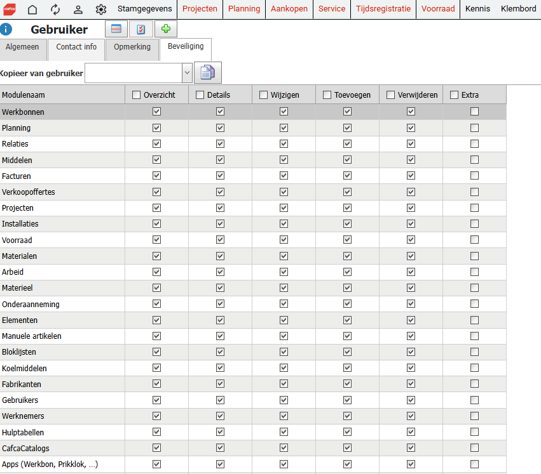Toggle the Details header checkbox

tap(200, 95)
